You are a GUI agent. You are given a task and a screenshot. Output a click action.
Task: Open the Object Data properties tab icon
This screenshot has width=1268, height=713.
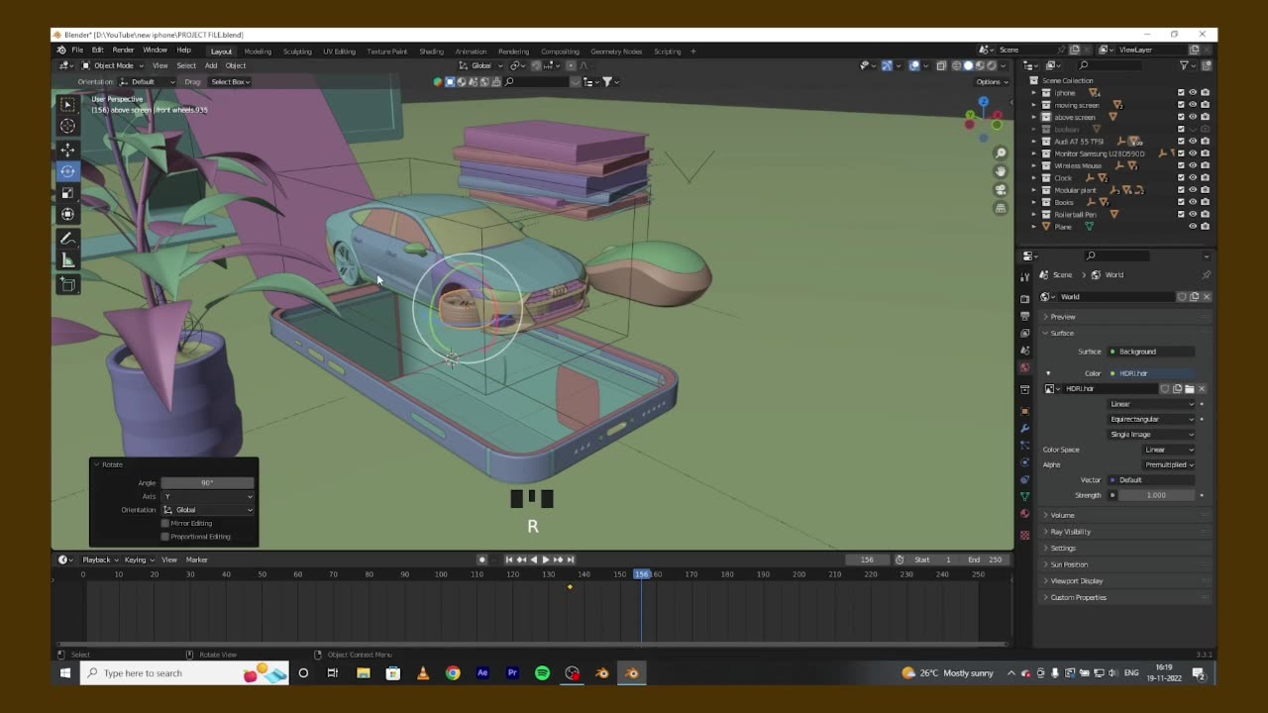(1025, 496)
